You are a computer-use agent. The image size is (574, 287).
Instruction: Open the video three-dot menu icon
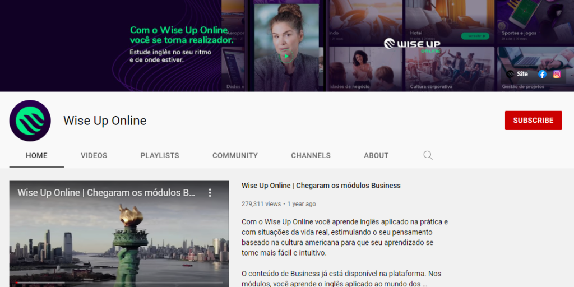[x=210, y=193]
